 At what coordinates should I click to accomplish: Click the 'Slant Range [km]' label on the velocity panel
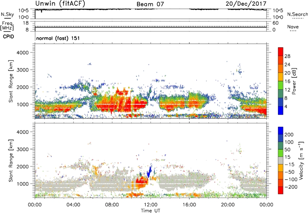pos(11,160)
